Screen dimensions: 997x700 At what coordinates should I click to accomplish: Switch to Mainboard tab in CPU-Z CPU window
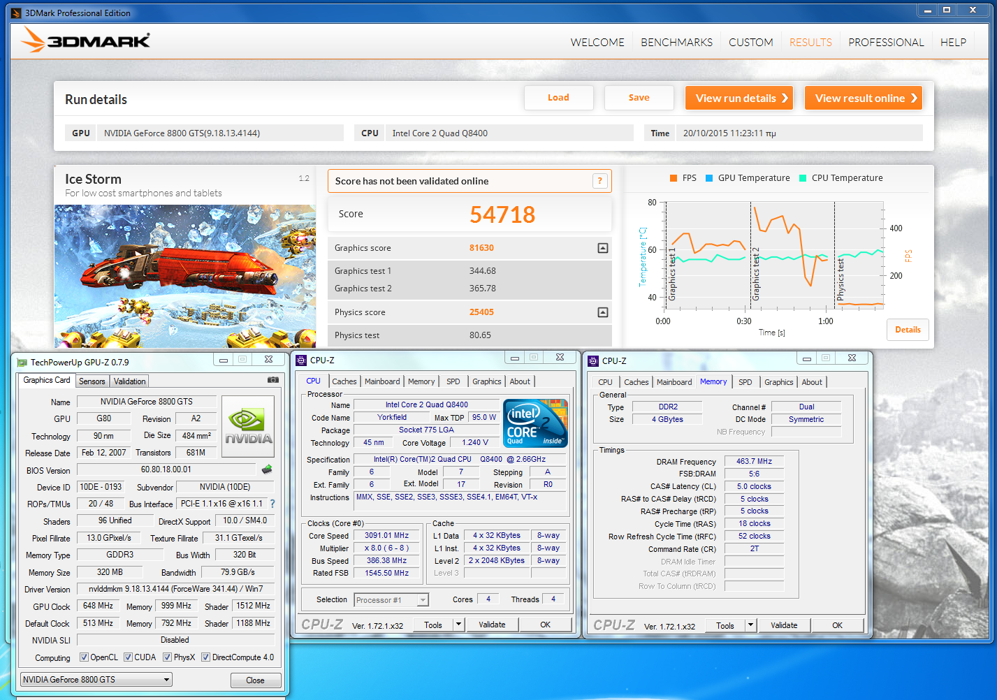pos(382,381)
